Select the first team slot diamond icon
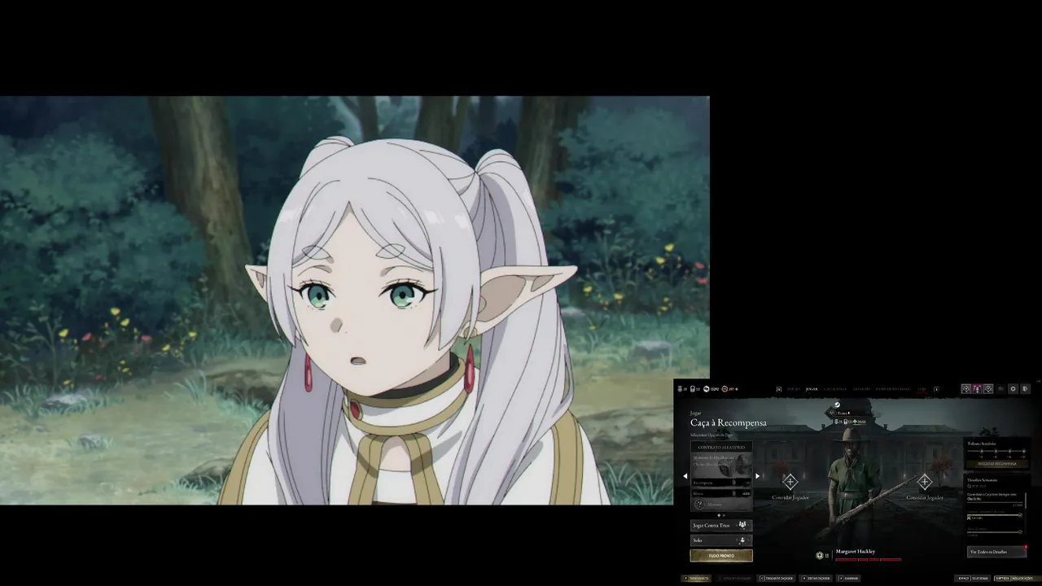Screen dimensions: 1042x586 [x=966, y=389]
